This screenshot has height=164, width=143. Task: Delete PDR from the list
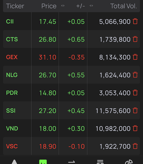[135, 93]
